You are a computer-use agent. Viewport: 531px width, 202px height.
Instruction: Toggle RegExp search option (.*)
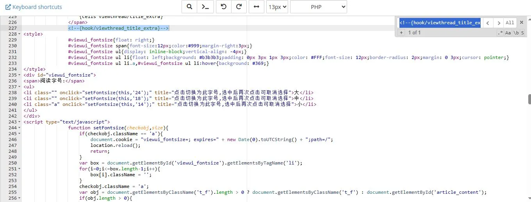[500, 33]
